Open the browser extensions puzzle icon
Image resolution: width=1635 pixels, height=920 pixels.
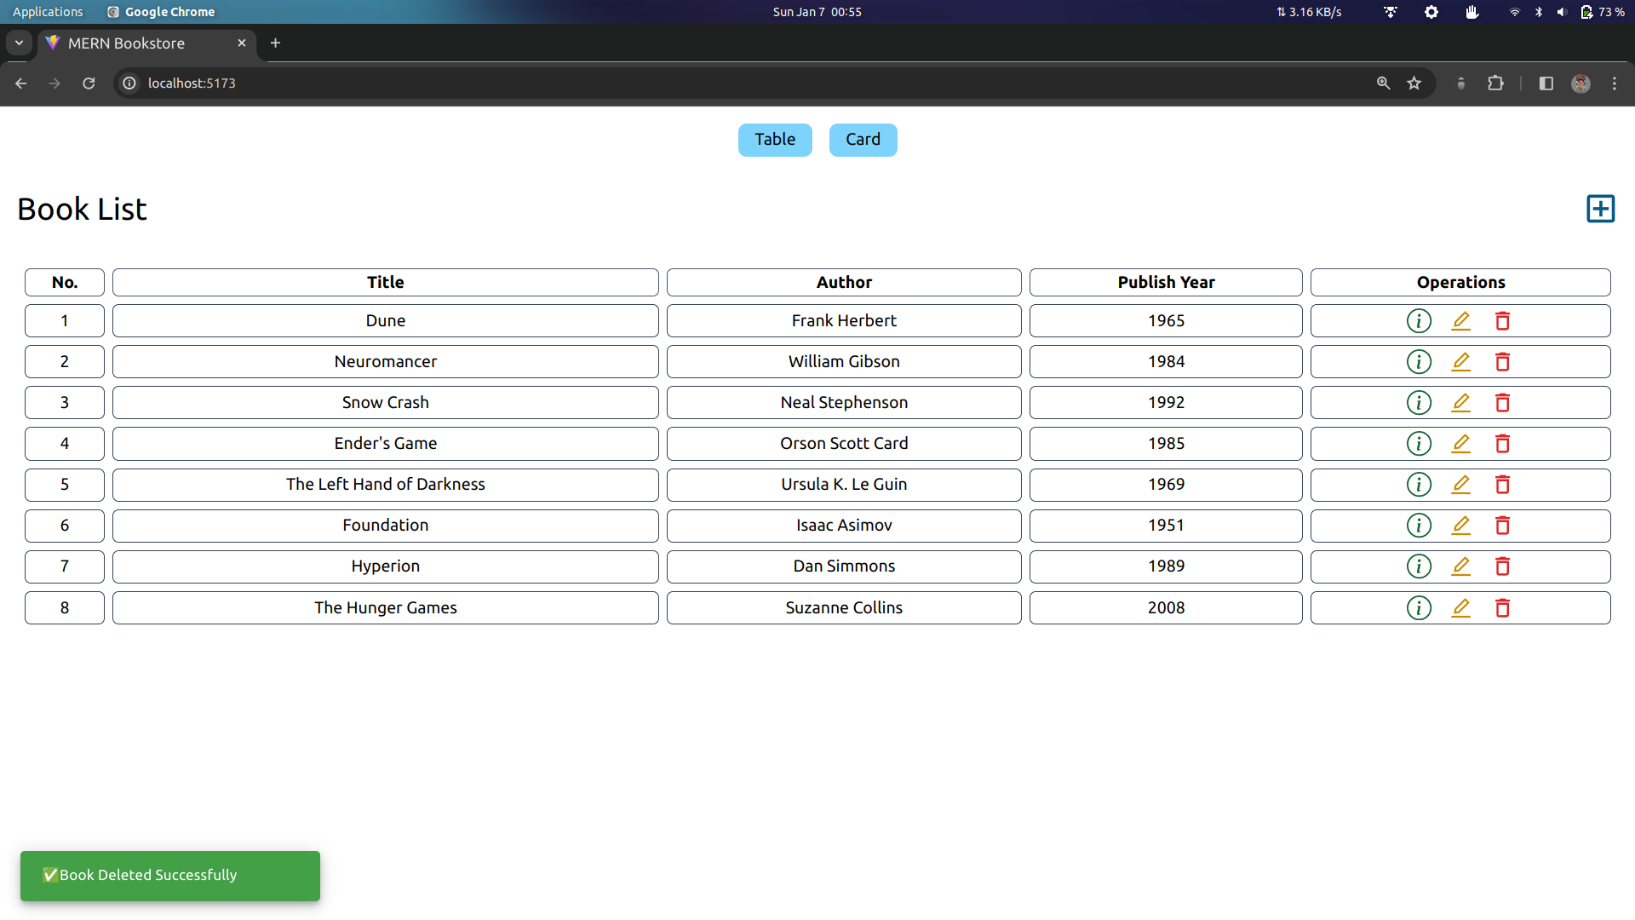(x=1496, y=83)
